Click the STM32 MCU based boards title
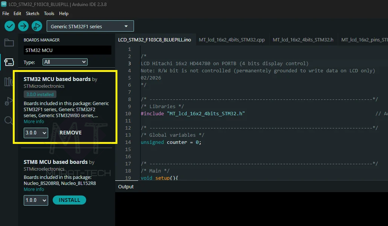This screenshot has height=226, width=388. point(57,79)
